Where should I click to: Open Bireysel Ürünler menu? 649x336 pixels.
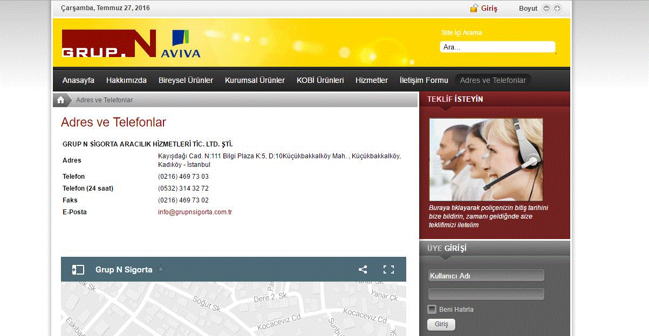(x=186, y=80)
